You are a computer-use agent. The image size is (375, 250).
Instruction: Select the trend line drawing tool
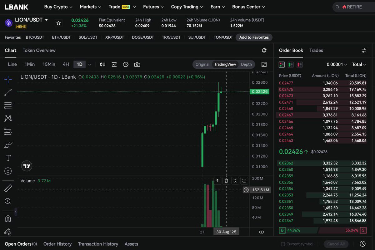click(8, 92)
